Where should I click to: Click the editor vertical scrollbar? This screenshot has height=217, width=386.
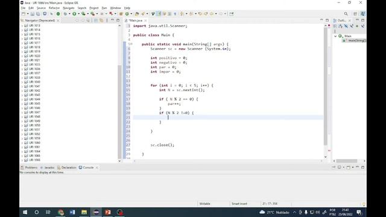pyautogui.click(x=326, y=86)
